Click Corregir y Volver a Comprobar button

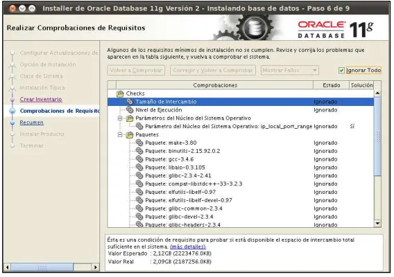213,70
